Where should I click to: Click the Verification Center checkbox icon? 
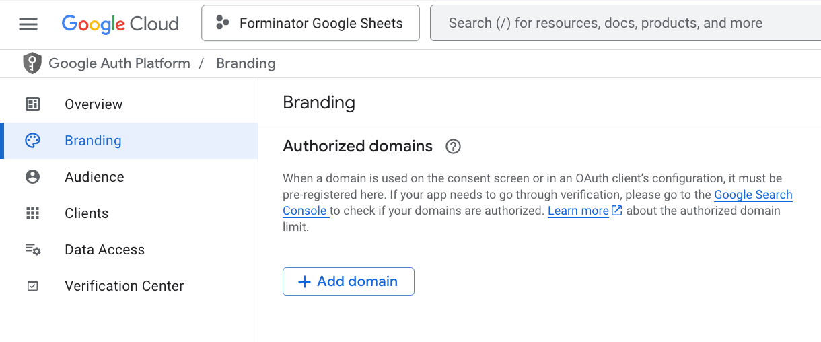[x=32, y=286]
